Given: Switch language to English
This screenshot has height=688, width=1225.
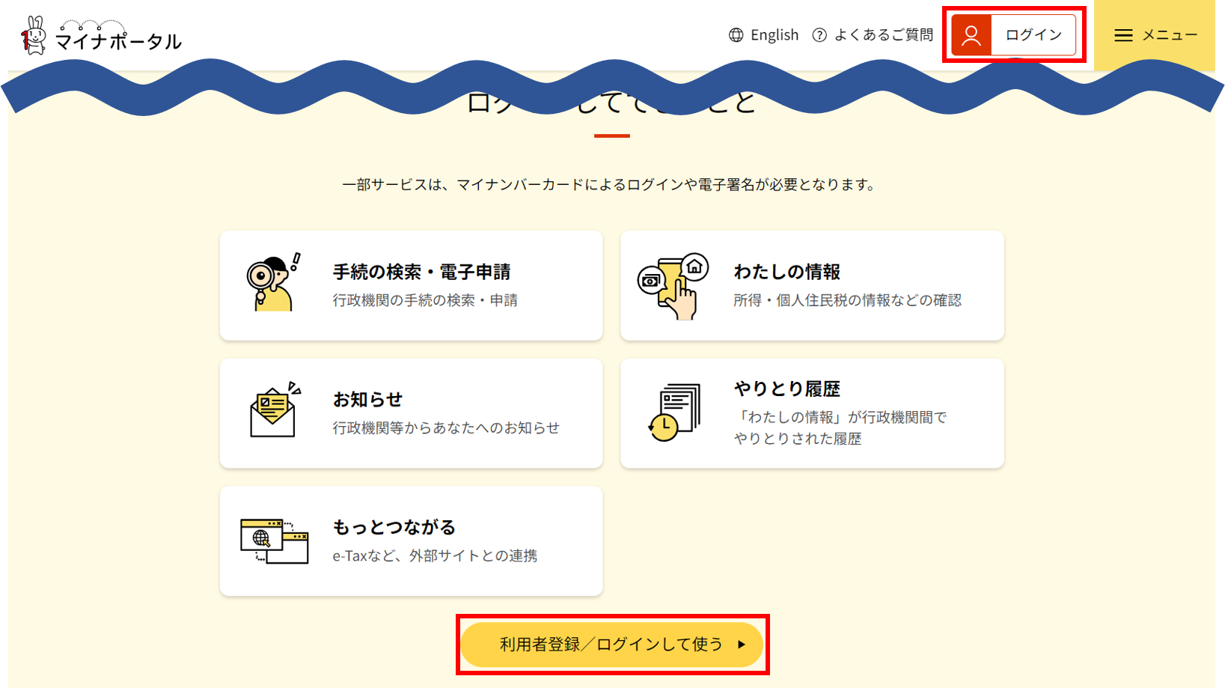Looking at the screenshot, I should click(775, 35).
